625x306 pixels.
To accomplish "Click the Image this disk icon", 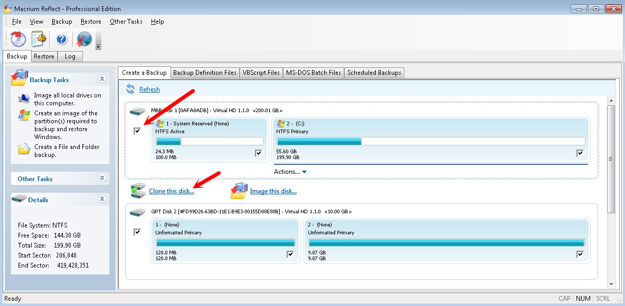I will click(x=239, y=191).
